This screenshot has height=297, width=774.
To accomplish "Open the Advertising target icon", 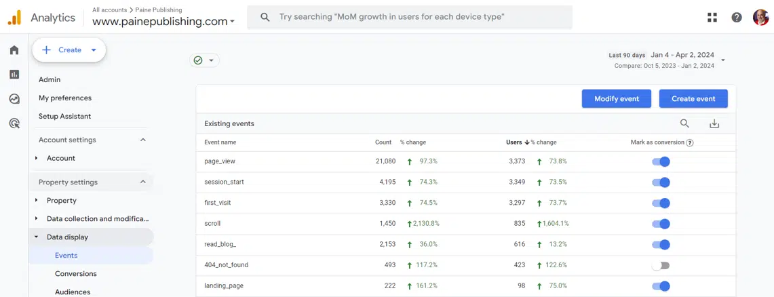I will [x=14, y=123].
